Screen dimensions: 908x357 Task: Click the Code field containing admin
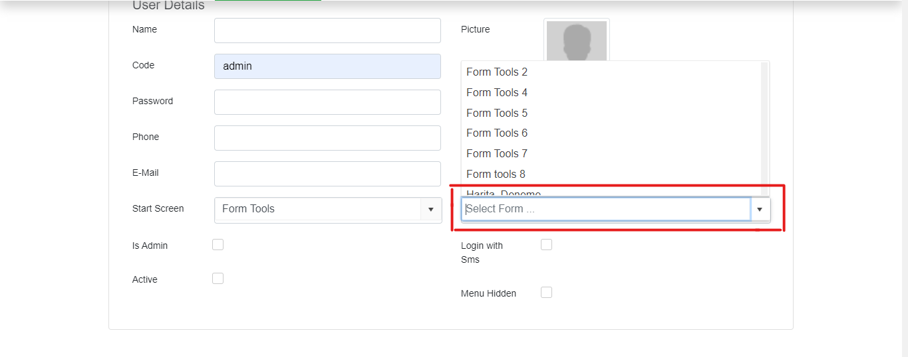tap(327, 66)
